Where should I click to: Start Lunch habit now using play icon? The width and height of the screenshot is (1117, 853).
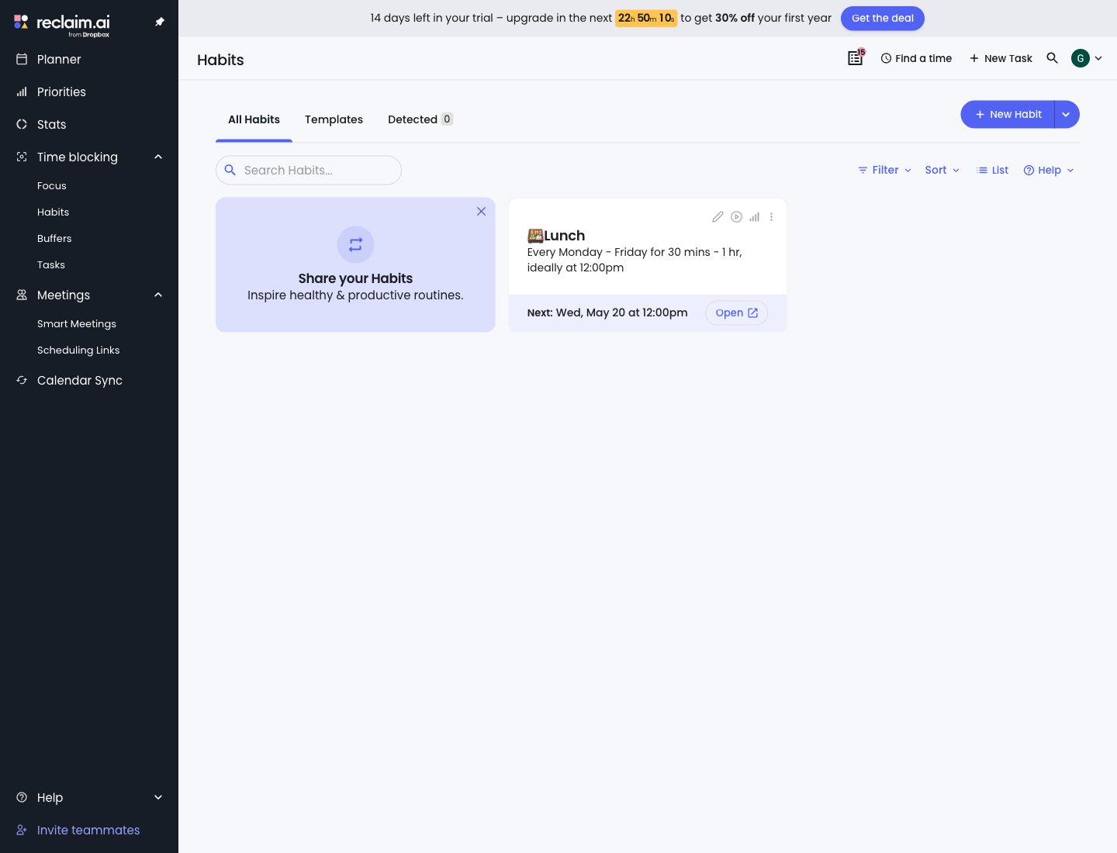click(x=736, y=217)
